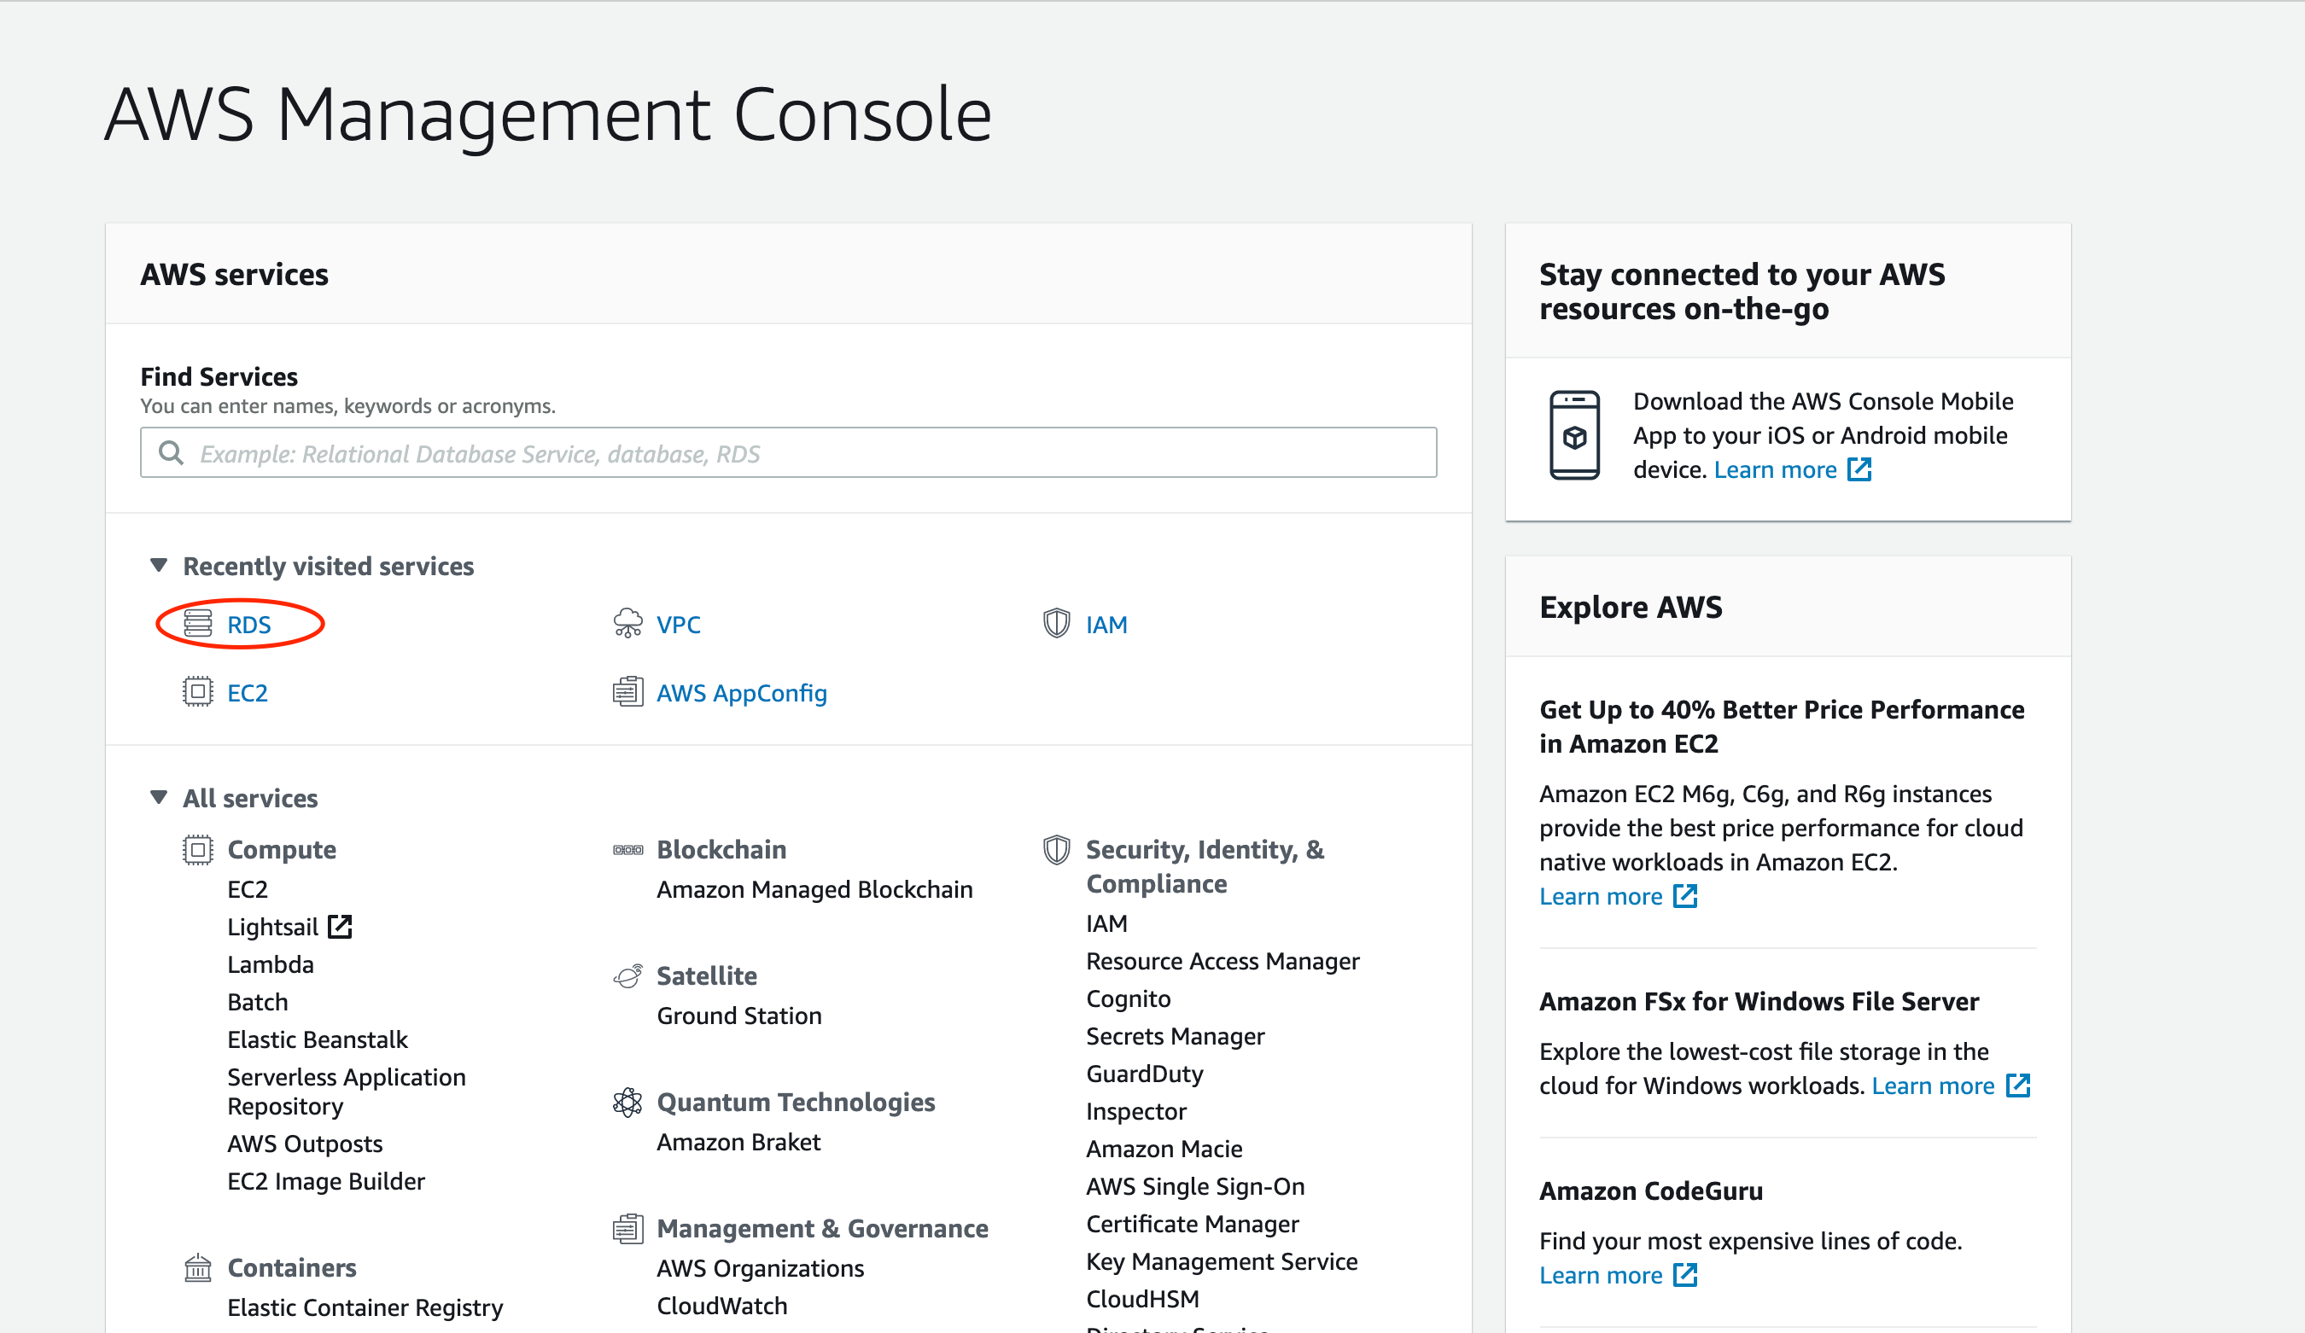
Task: Click the Containers category heading
Action: pyautogui.click(x=292, y=1268)
